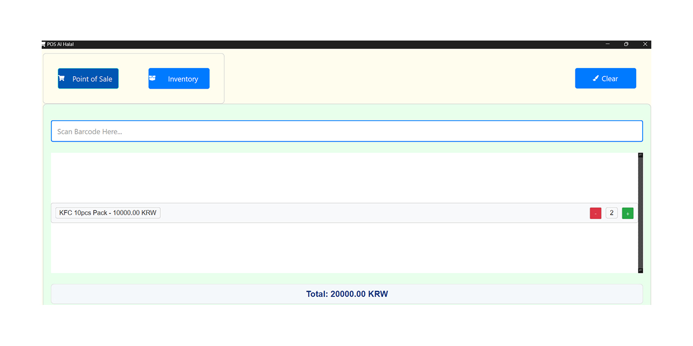Click inside the Scan Barcode Here field
This screenshot has width=693, height=346.
346,131
